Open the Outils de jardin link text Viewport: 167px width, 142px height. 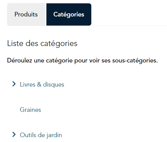click(x=41, y=135)
